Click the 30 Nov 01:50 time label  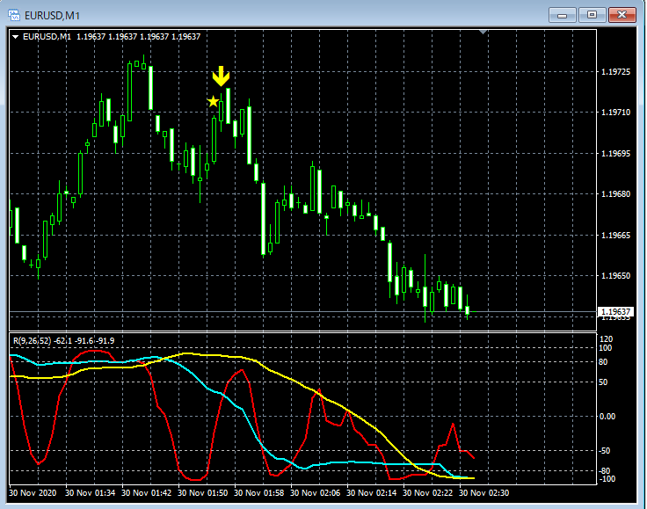[x=206, y=494]
